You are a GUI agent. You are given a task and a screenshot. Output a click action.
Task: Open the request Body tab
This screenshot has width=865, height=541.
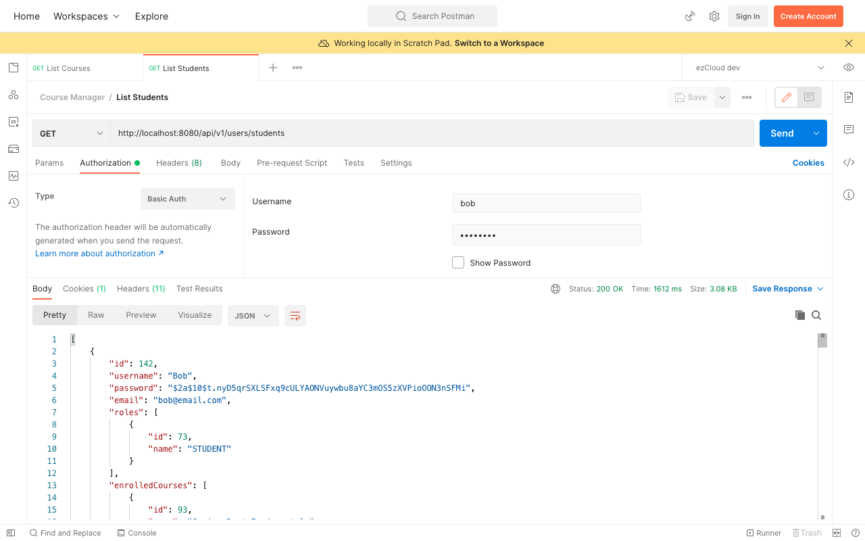230,163
